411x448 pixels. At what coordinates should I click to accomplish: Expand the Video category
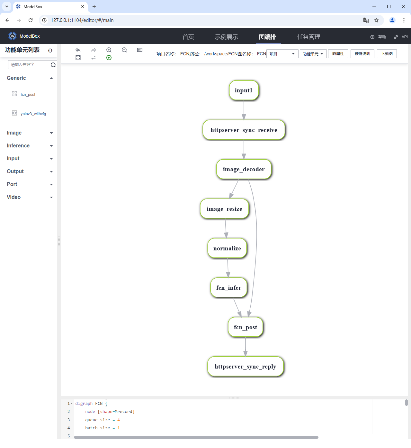click(x=51, y=197)
